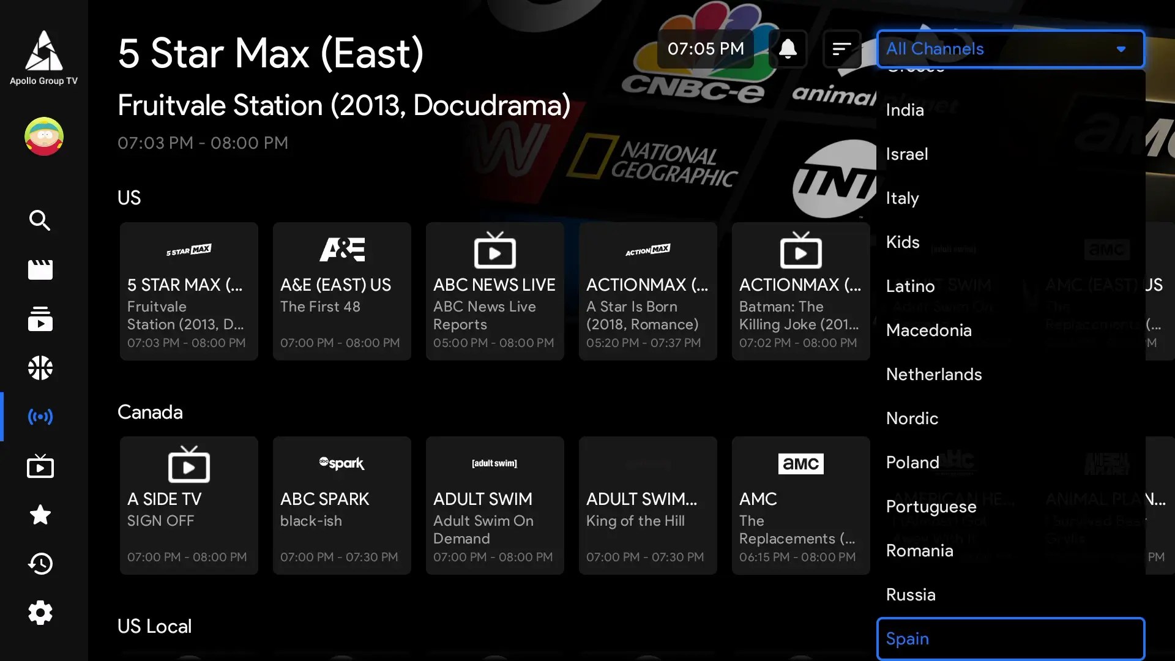
Task: Open the ABC NEWS LIVE channel card
Action: pos(495,291)
